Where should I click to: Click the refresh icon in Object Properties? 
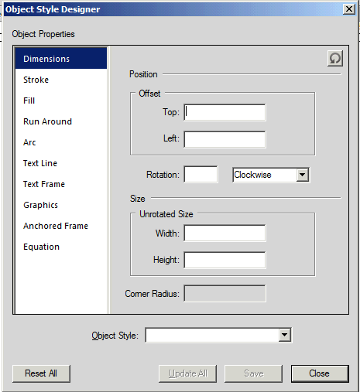point(335,59)
